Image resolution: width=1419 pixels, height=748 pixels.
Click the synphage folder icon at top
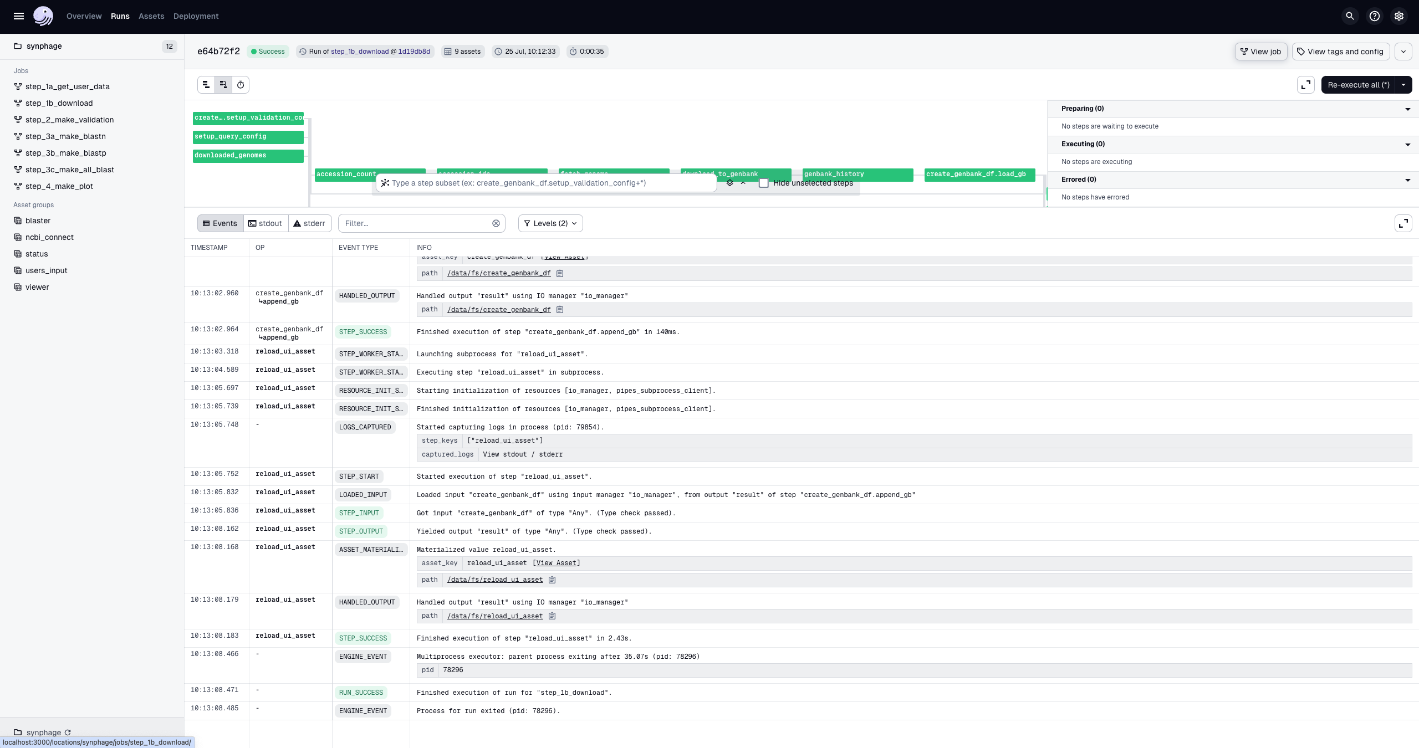[x=18, y=46]
